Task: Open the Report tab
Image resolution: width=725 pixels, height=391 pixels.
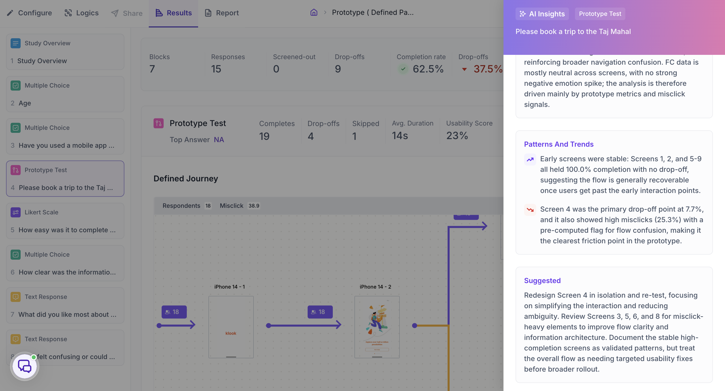Action: click(222, 13)
